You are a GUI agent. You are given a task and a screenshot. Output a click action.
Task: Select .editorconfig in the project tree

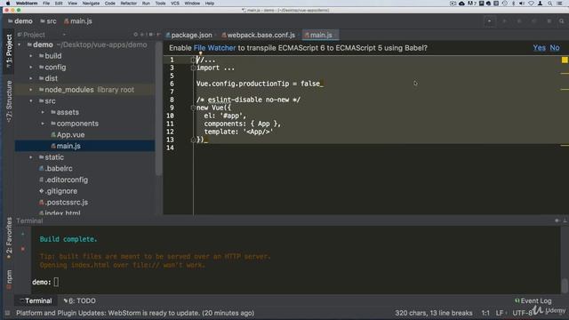tap(63, 180)
